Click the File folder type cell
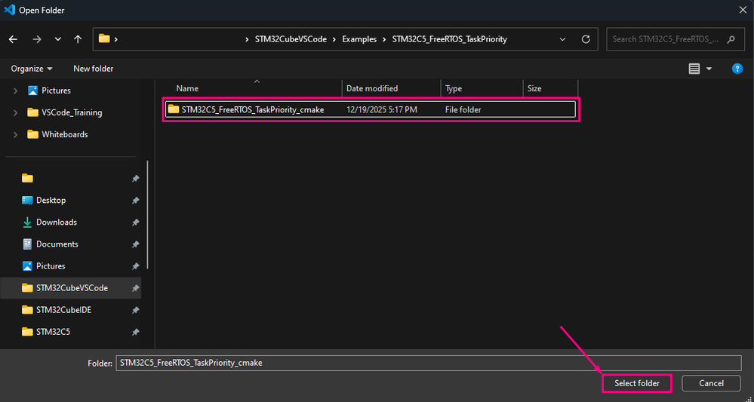This screenshot has width=754, height=402. coord(463,109)
